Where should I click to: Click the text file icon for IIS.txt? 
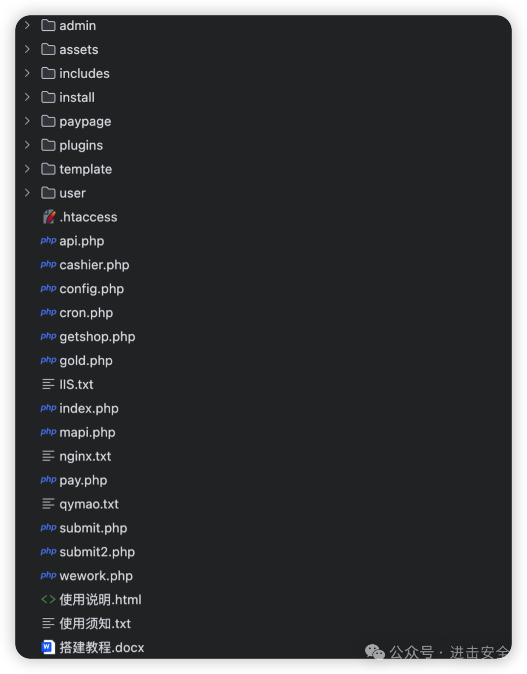tap(48, 385)
